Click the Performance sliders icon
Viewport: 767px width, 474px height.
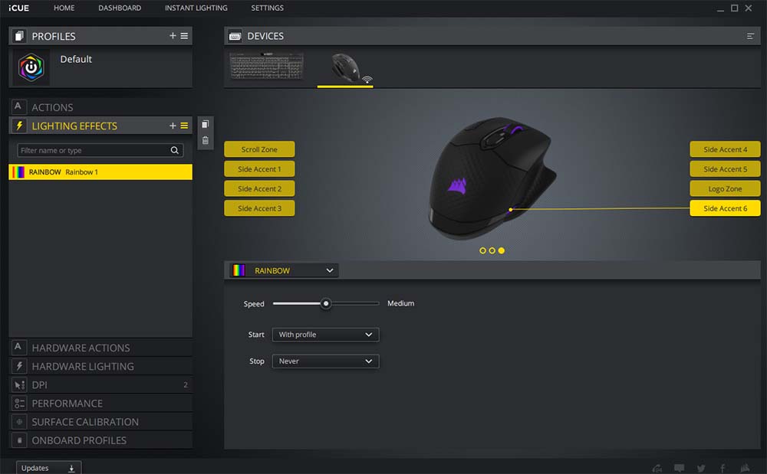point(19,404)
